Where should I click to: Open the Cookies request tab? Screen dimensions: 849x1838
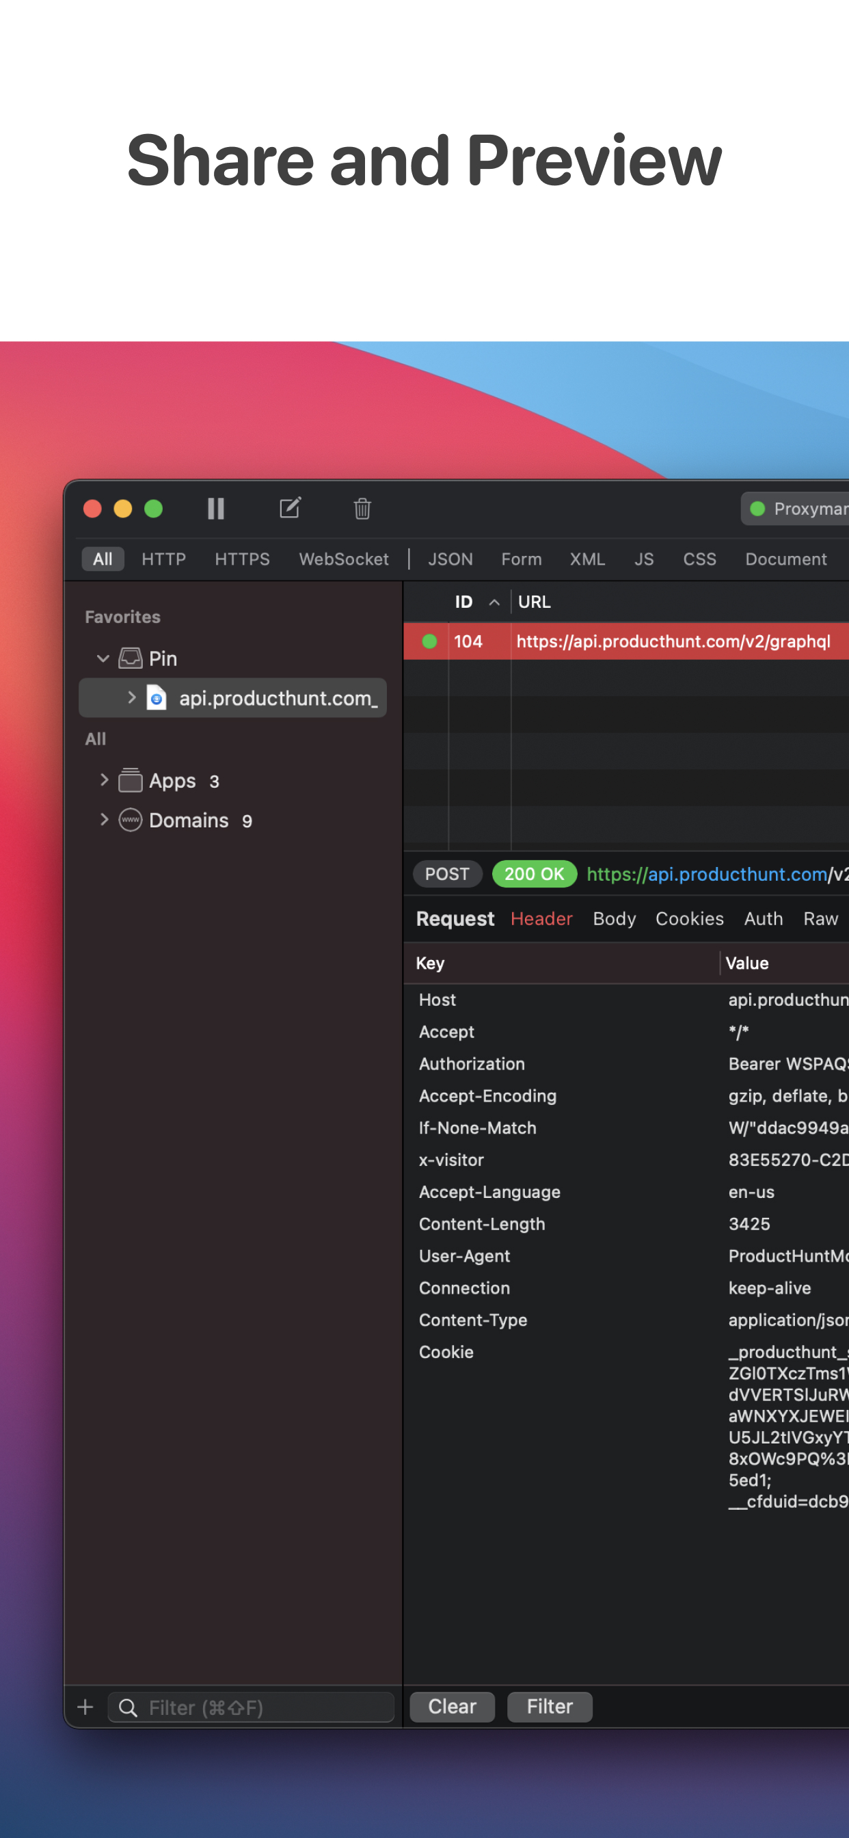[688, 918]
